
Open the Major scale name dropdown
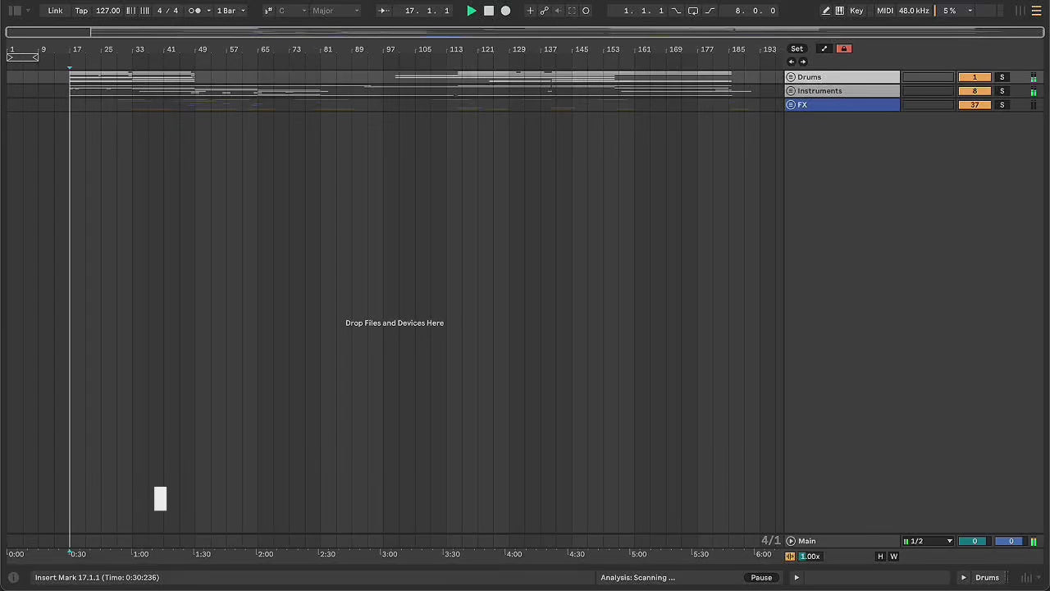336,11
